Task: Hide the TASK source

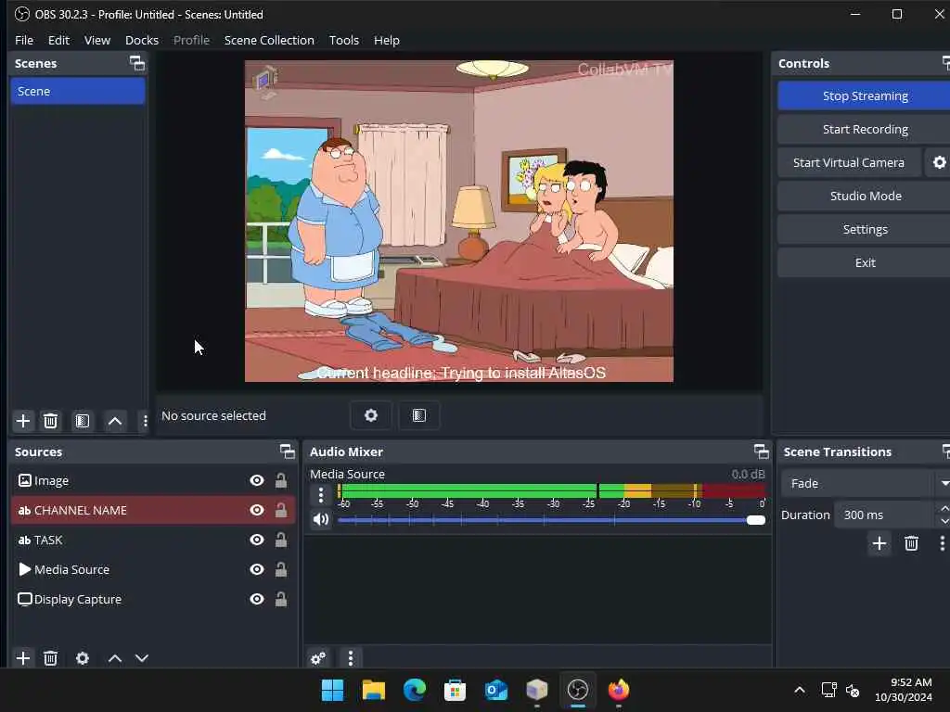Action: coord(257,540)
